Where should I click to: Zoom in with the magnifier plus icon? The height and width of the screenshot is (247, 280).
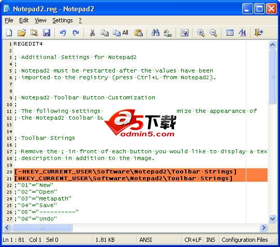click(201, 33)
